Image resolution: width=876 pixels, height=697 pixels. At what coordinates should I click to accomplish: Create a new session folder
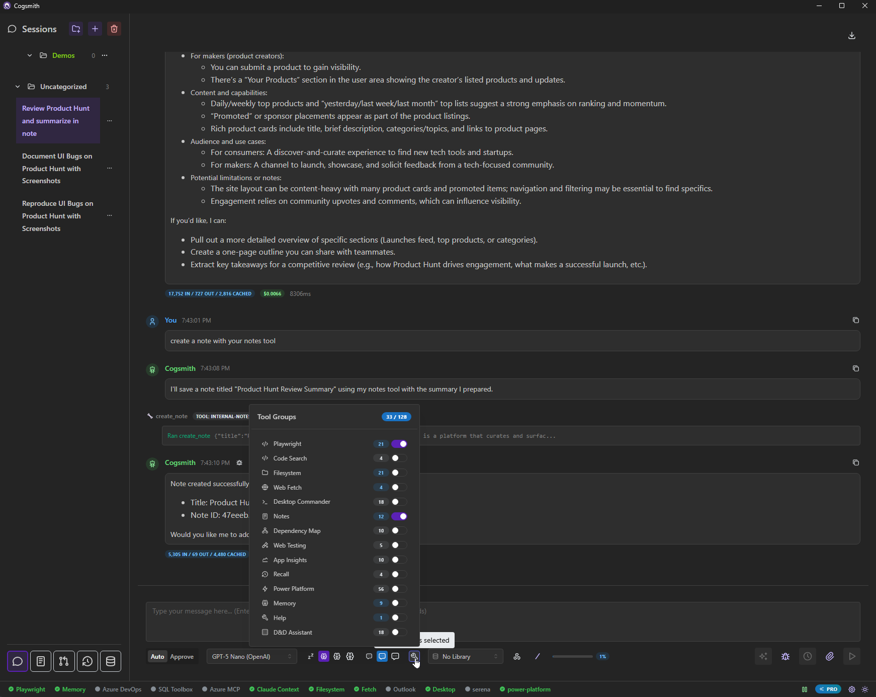point(76,29)
